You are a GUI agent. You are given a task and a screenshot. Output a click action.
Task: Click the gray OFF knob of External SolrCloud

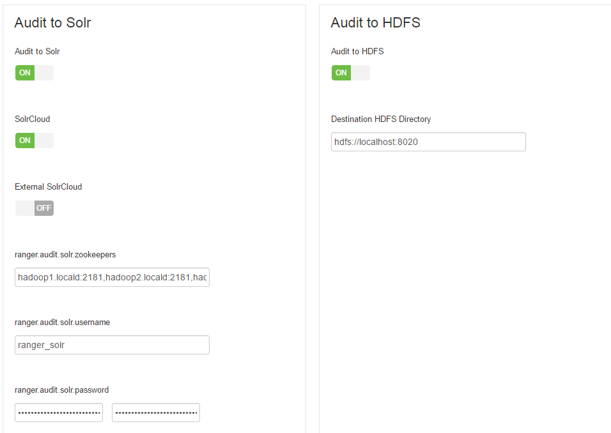click(x=44, y=208)
